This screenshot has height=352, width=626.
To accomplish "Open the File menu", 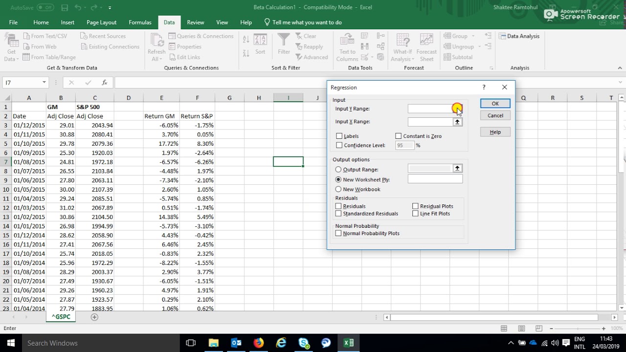I will click(x=13, y=22).
